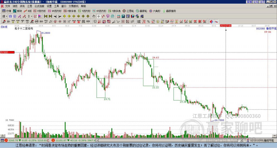
Task: Click the horizontal scrollbar left arrow
Action: [97, 140]
